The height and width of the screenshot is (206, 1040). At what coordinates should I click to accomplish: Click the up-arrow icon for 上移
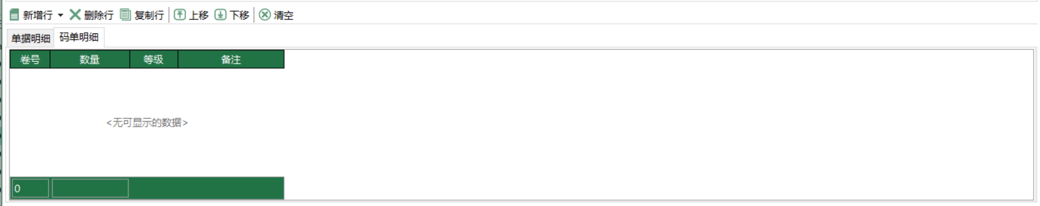point(180,14)
